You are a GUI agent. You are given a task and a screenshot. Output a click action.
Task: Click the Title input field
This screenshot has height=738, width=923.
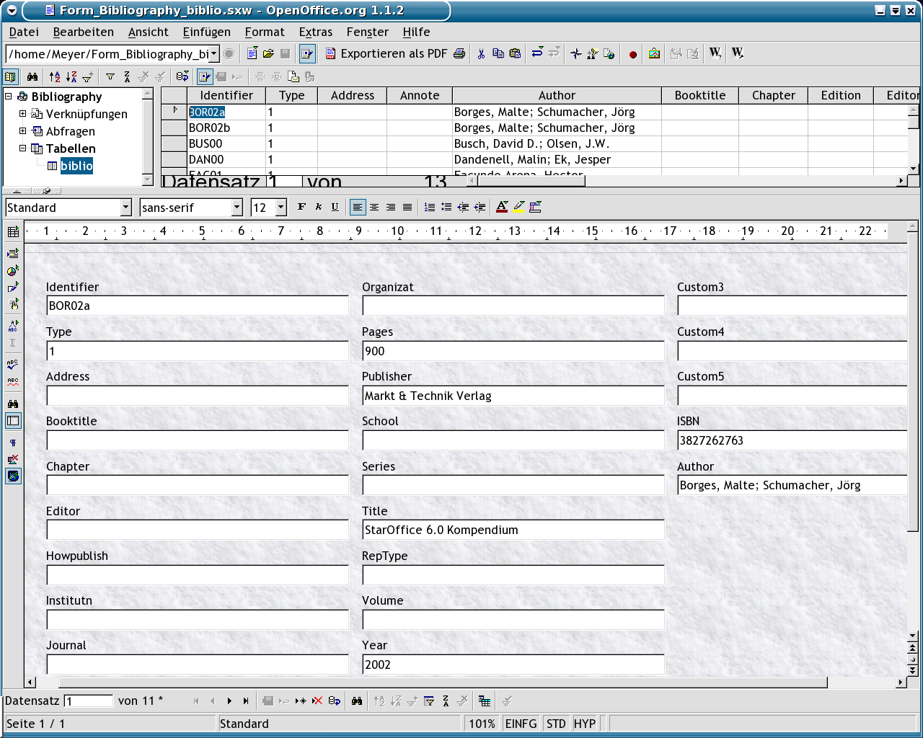coord(512,530)
